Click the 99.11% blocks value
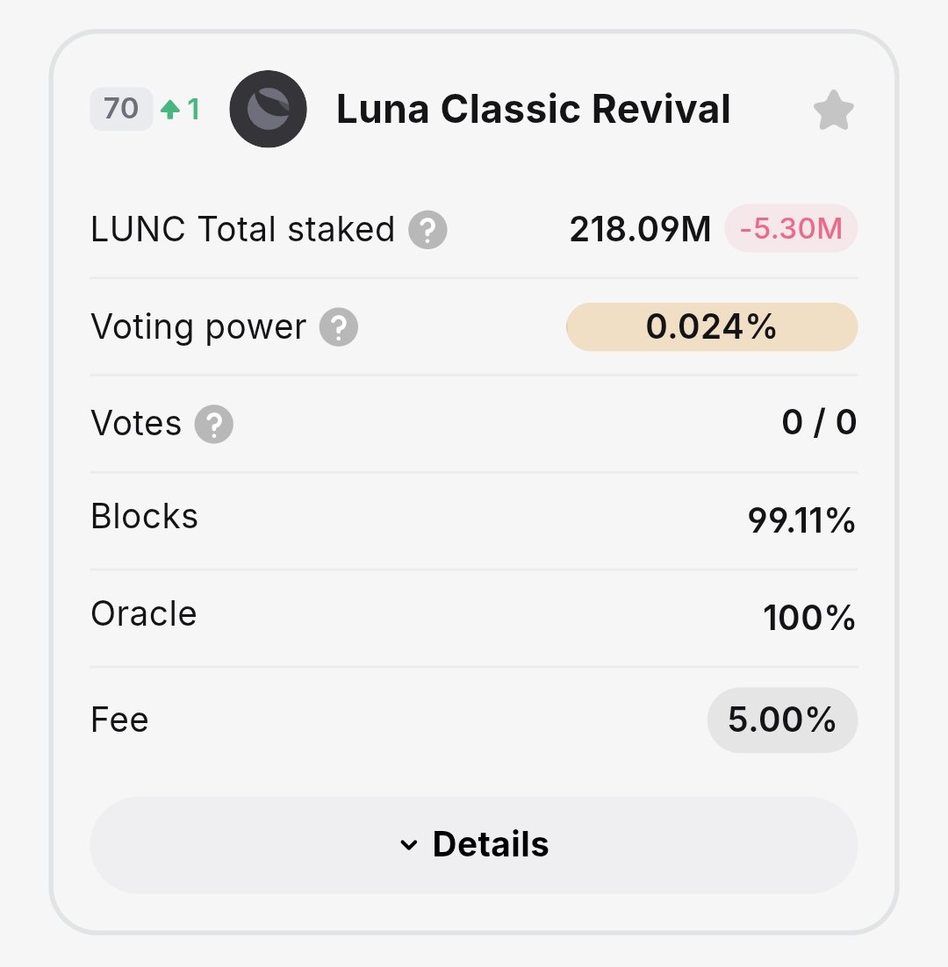 pos(801,520)
